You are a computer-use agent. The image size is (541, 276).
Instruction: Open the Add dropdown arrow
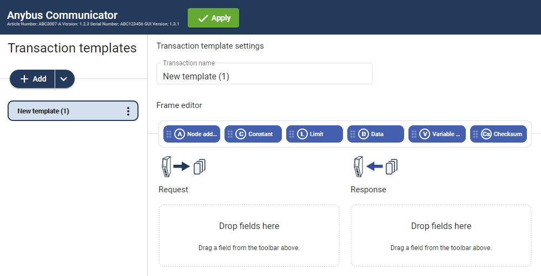(x=64, y=79)
